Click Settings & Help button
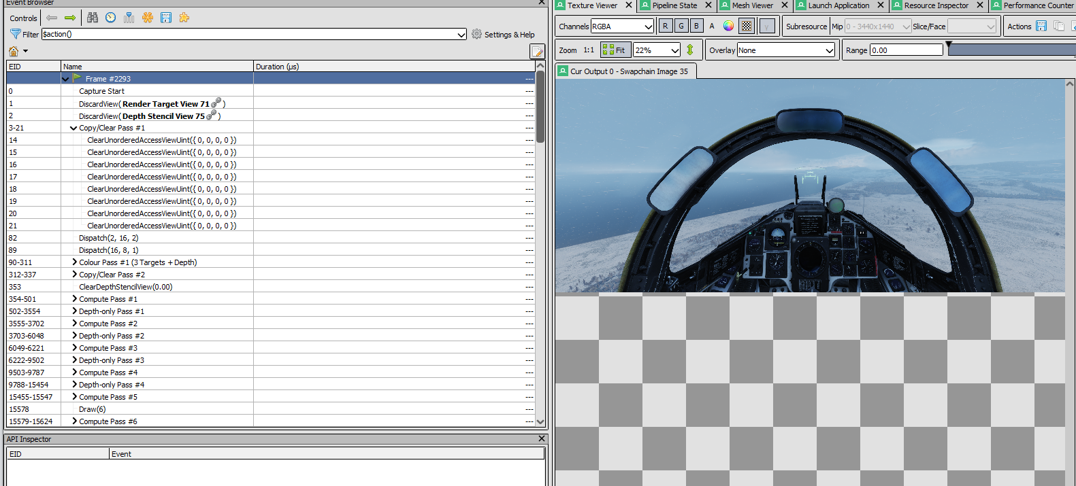The width and height of the screenshot is (1076, 486). 503,34
